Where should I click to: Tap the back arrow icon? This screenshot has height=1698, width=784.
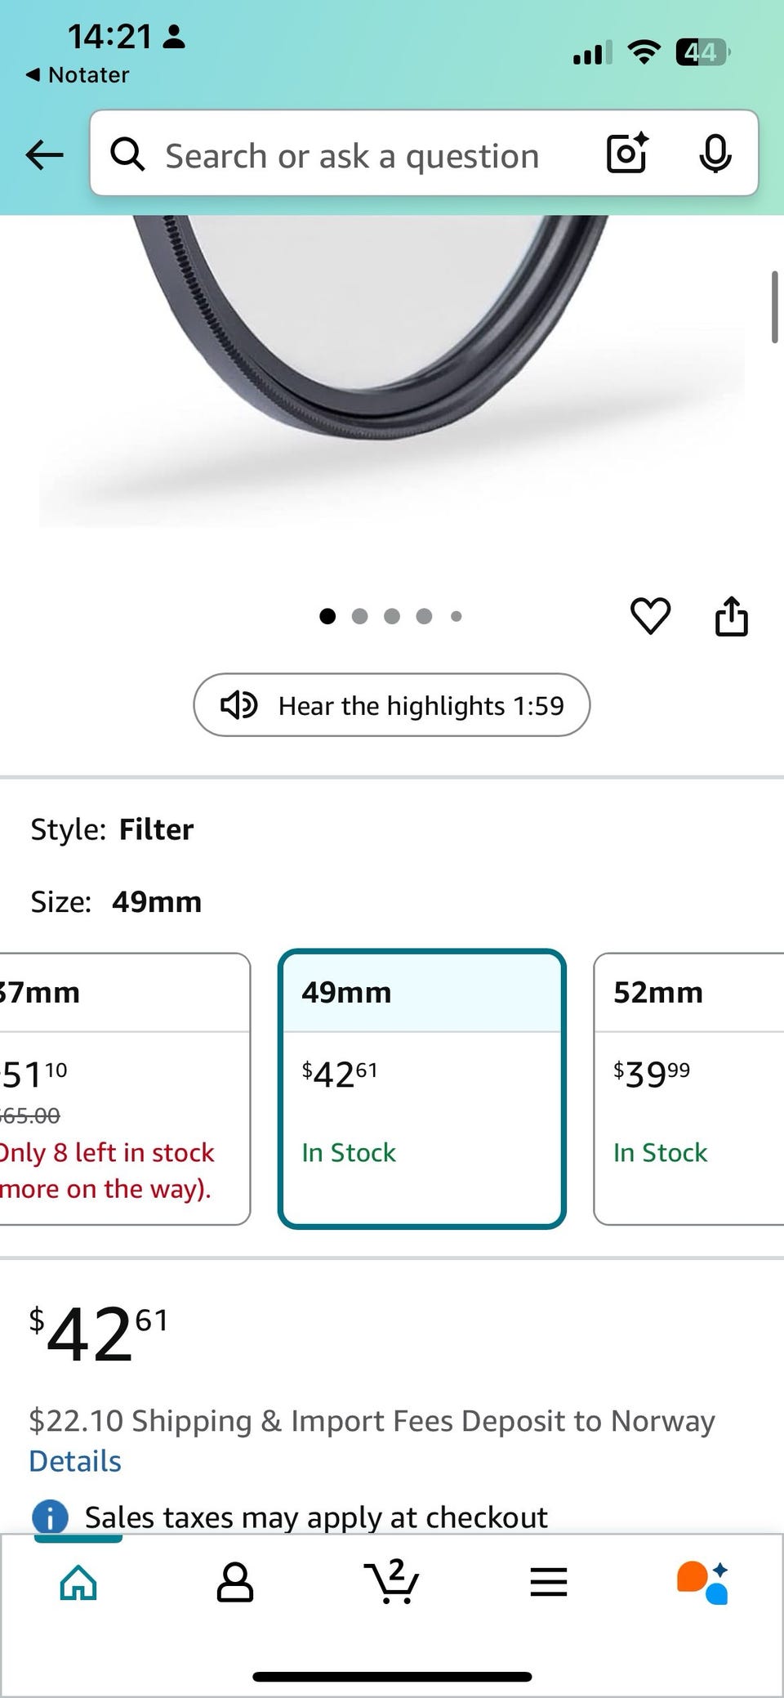click(45, 154)
